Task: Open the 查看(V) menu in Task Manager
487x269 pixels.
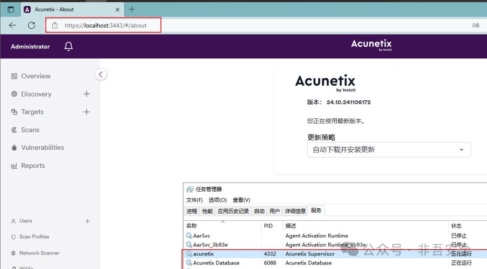Action: click(x=241, y=200)
